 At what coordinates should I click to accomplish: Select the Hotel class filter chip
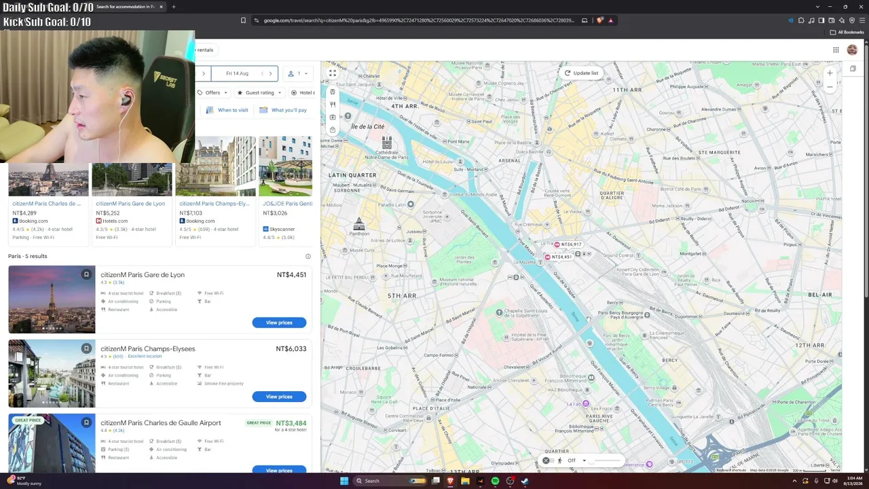pyautogui.click(x=303, y=92)
